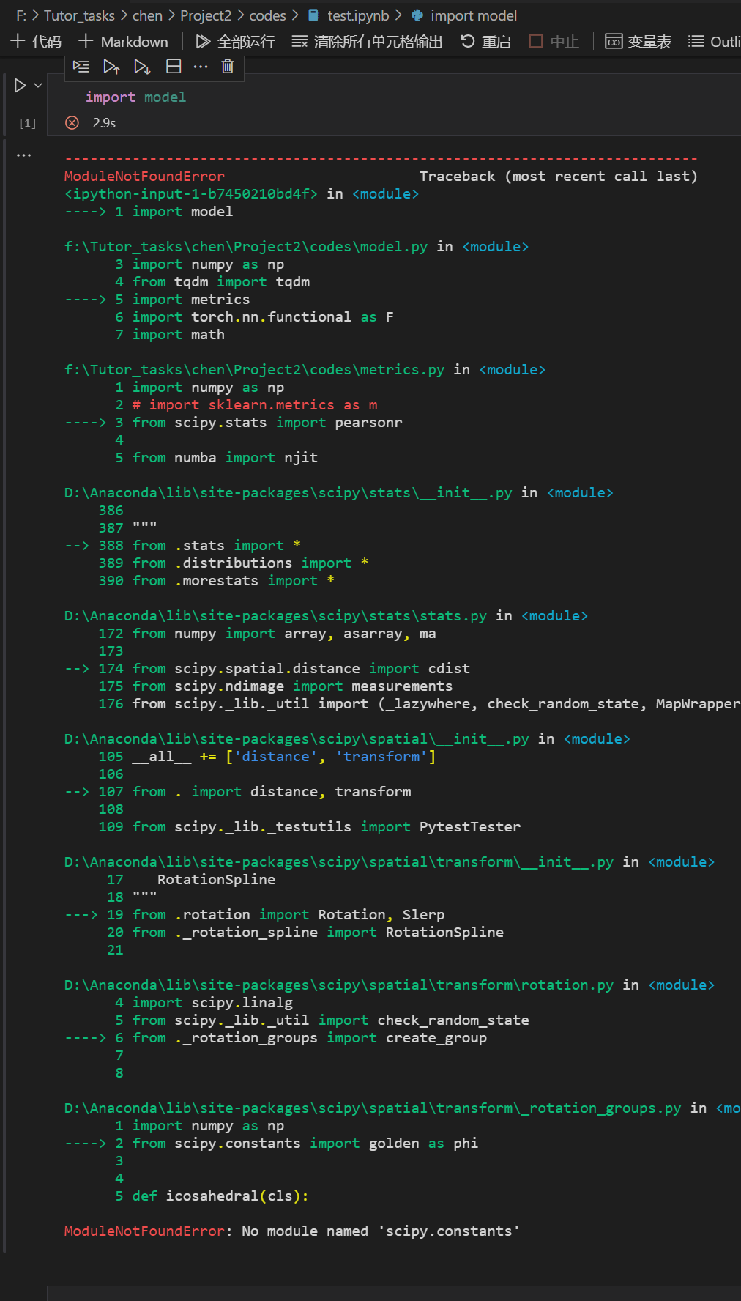Open the Outline toolbar item

click(715, 42)
